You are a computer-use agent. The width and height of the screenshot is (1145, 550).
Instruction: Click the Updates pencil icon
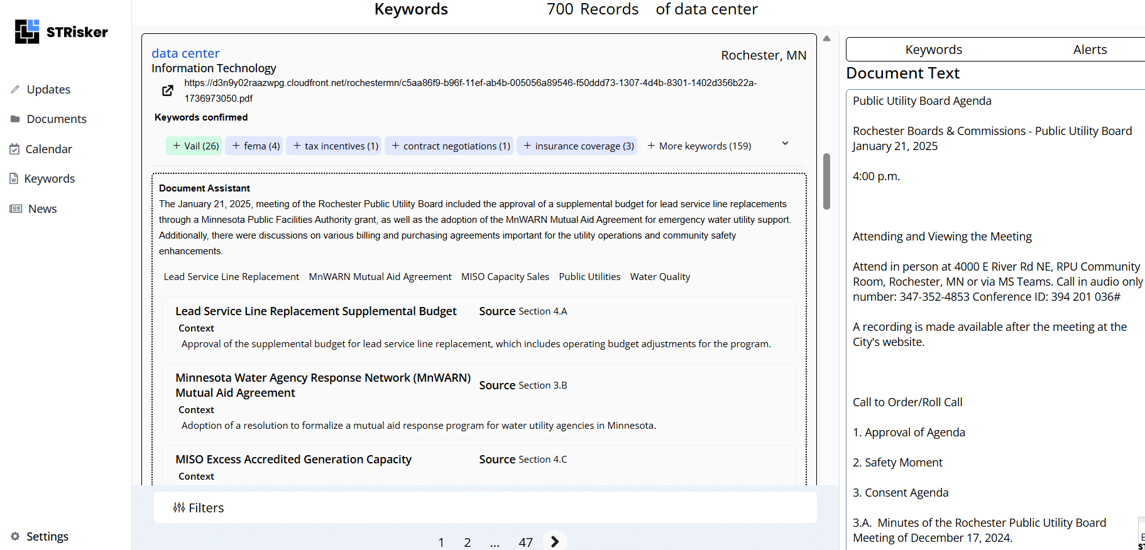[15, 89]
